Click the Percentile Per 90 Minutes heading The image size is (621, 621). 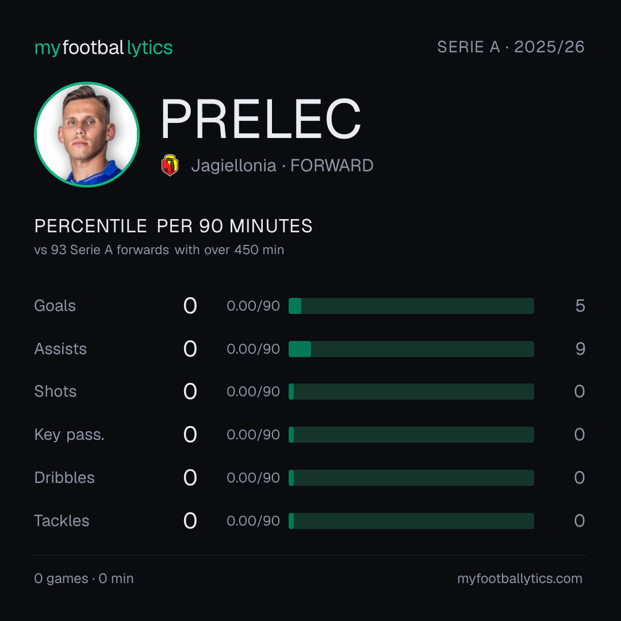pos(173,226)
